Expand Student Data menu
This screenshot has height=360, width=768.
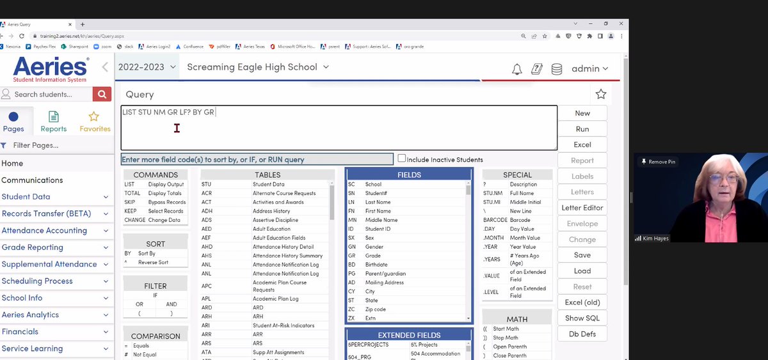58,197
